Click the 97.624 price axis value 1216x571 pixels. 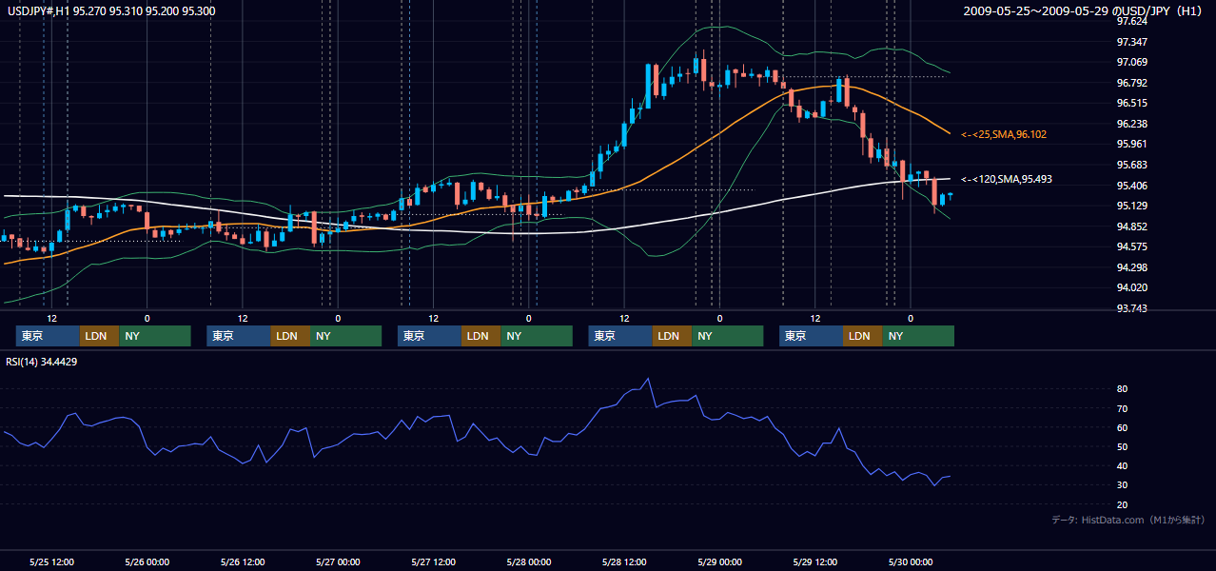point(1131,21)
